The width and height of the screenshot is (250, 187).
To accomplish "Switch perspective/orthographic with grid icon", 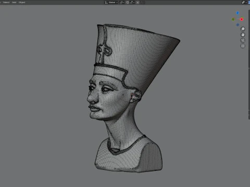I will [243, 46].
